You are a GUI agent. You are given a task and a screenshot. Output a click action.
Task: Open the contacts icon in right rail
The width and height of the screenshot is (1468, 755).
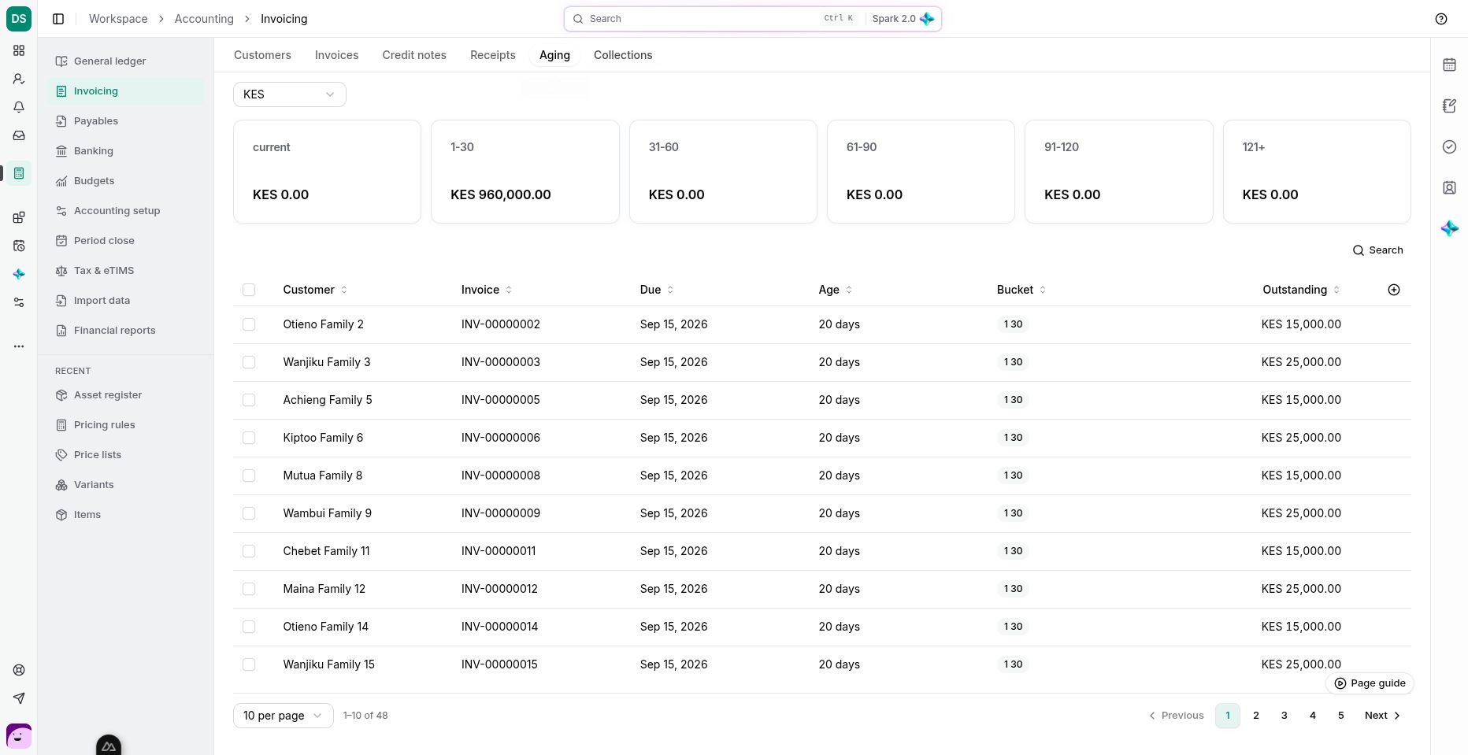(1449, 187)
